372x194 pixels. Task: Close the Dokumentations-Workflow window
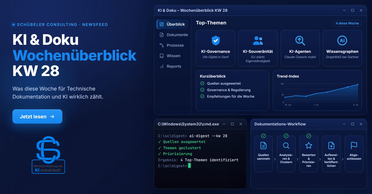361,124
